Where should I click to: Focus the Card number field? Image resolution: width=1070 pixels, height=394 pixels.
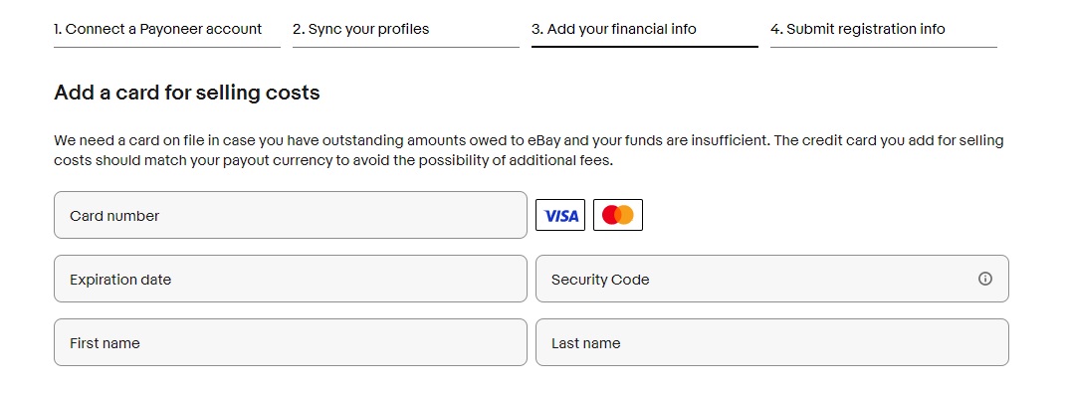[291, 215]
